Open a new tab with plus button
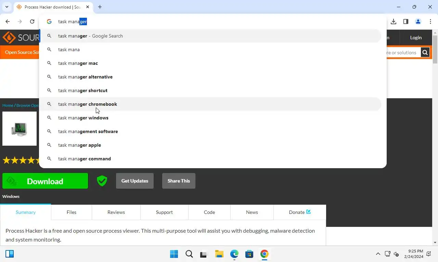 pyautogui.click(x=100, y=7)
